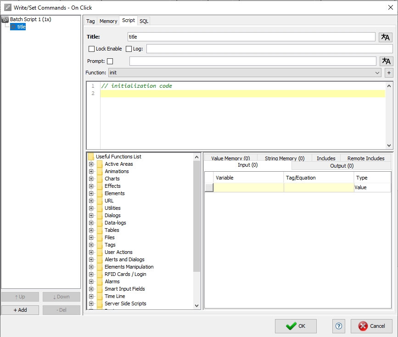Image resolution: width=398 pixels, height=337 pixels.
Task: Select the Batch Script 1 (1x) node
Action: pyautogui.click(x=30, y=19)
